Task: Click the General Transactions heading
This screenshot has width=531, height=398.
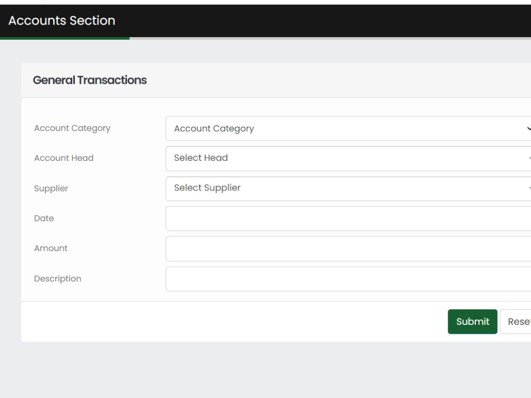Action: (x=90, y=80)
